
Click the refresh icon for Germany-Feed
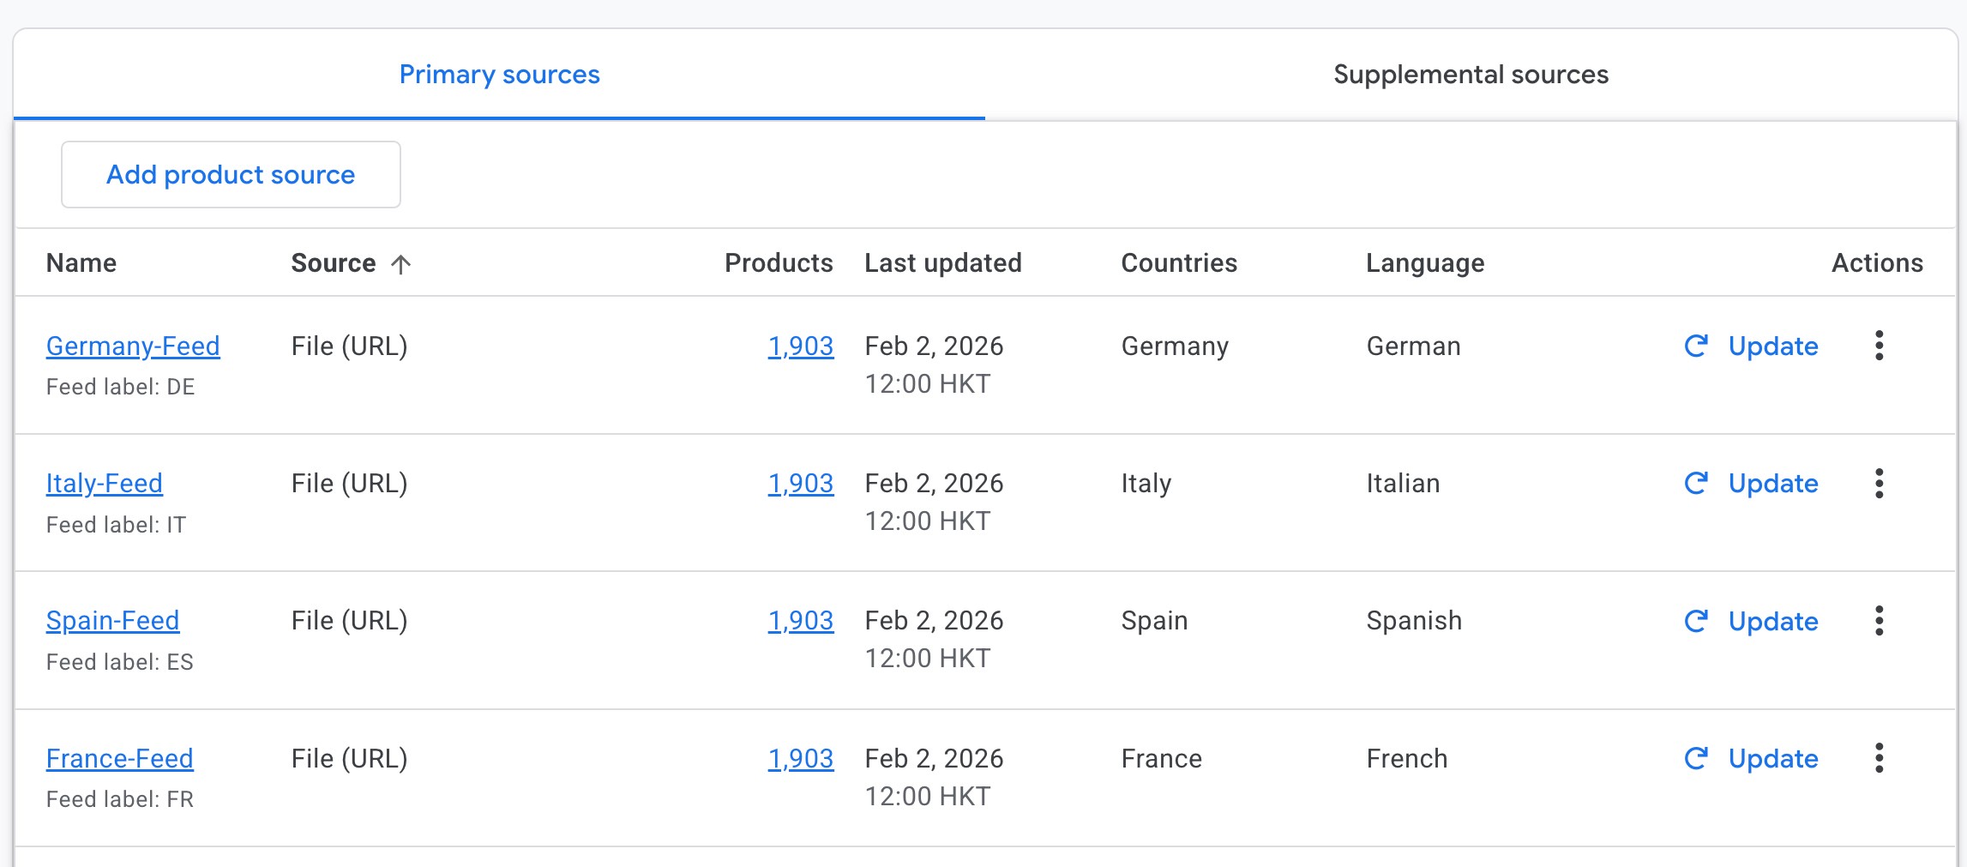click(1696, 346)
